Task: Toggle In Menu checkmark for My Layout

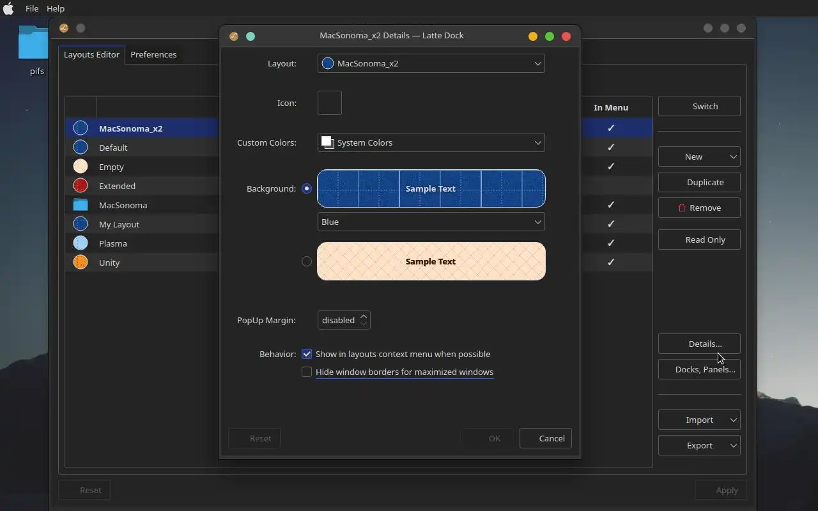Action: (x=611, y=224)
